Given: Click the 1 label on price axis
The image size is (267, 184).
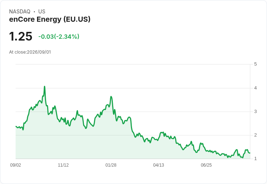Looking at the screenshot, I should (255, 159).
